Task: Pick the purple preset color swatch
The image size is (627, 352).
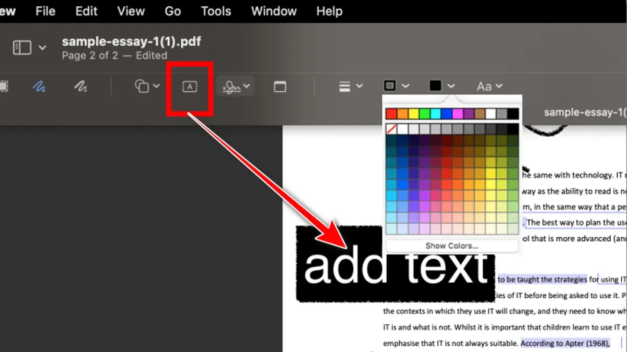Action: pos(469,114)
